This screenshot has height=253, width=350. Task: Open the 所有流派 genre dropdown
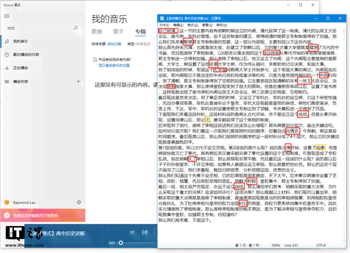click(143, 44)
